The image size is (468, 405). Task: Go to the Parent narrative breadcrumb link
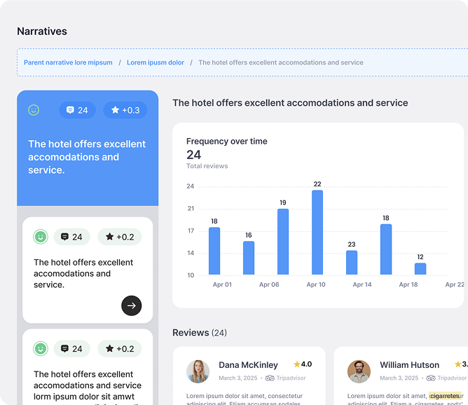(x=68, y=62)
